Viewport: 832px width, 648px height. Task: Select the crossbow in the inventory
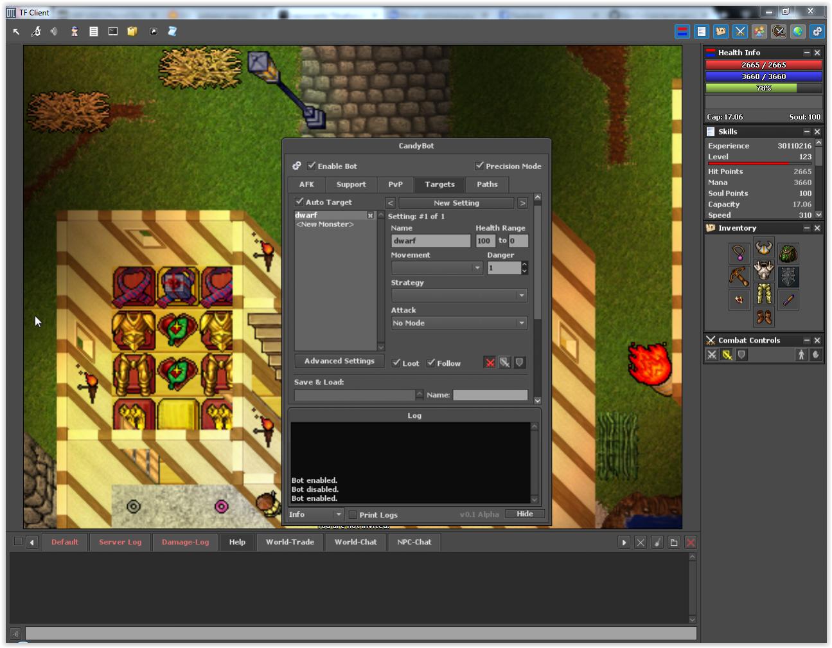pos(739,276)
